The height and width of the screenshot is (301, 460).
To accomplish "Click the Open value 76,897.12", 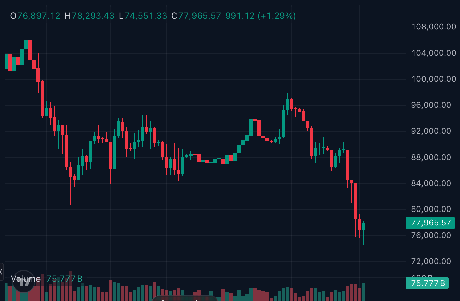I will click(39, 16).
